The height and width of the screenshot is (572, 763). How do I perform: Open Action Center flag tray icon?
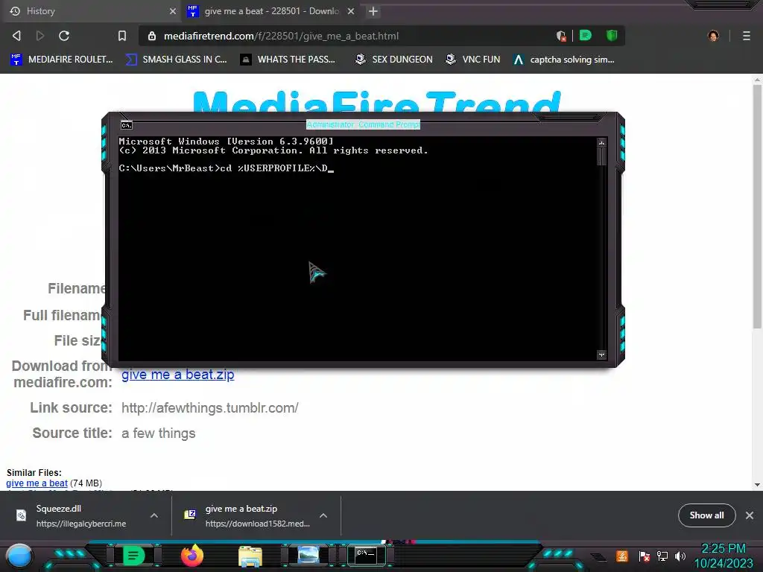point(645,556)
